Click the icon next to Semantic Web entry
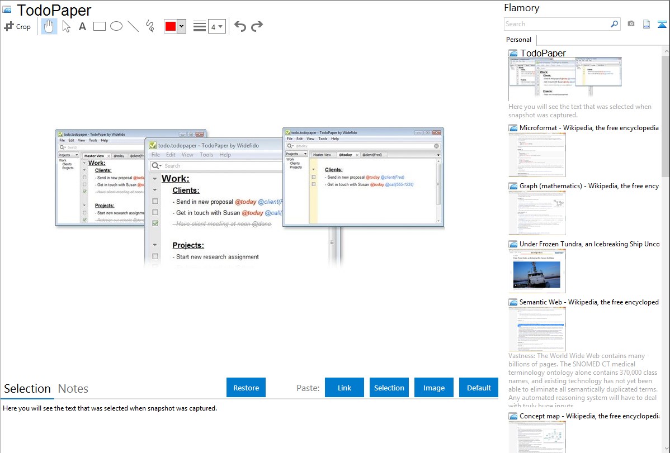 click(x=513, y=302)
